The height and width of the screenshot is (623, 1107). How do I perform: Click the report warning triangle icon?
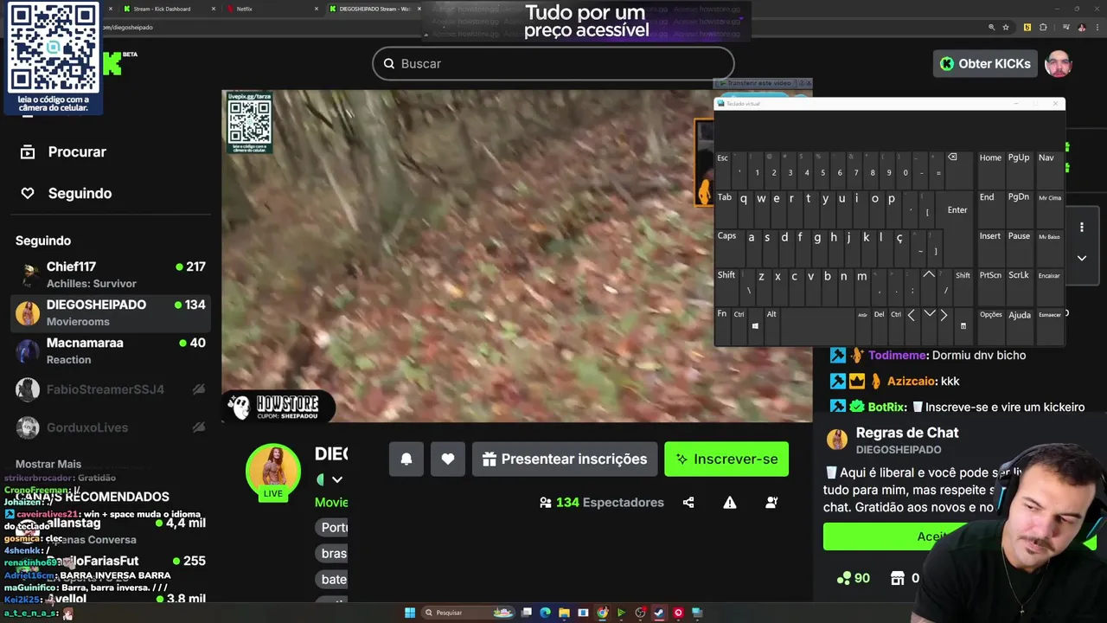point(730,502)
